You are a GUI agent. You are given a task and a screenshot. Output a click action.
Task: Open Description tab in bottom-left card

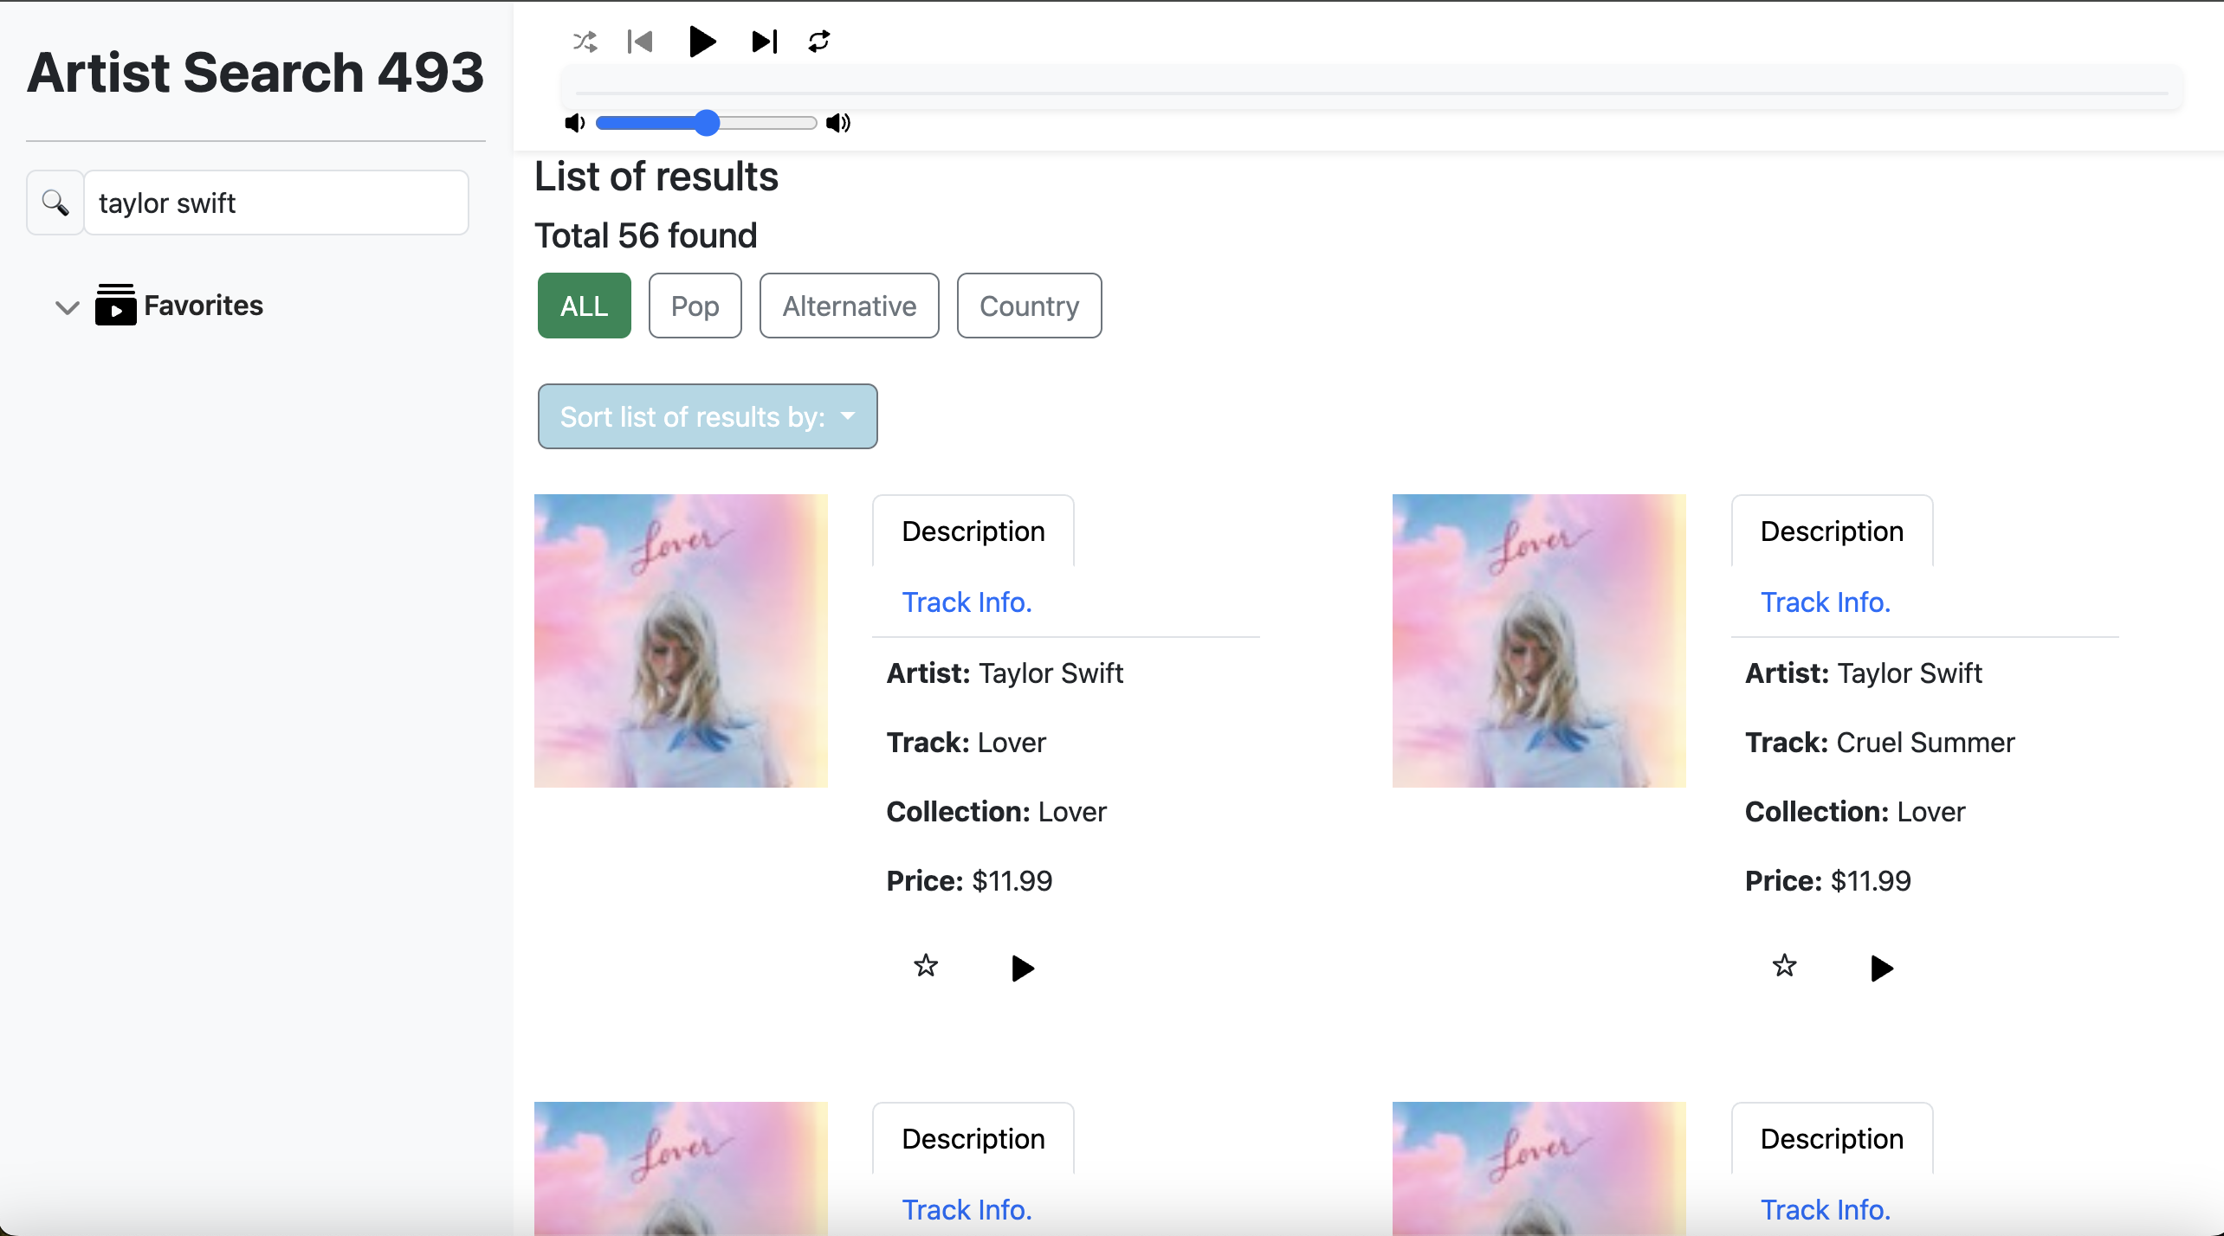pos(973,1138)
